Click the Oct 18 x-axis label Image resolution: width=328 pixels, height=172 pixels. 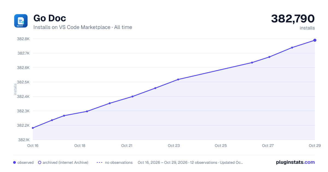point(80,146)
